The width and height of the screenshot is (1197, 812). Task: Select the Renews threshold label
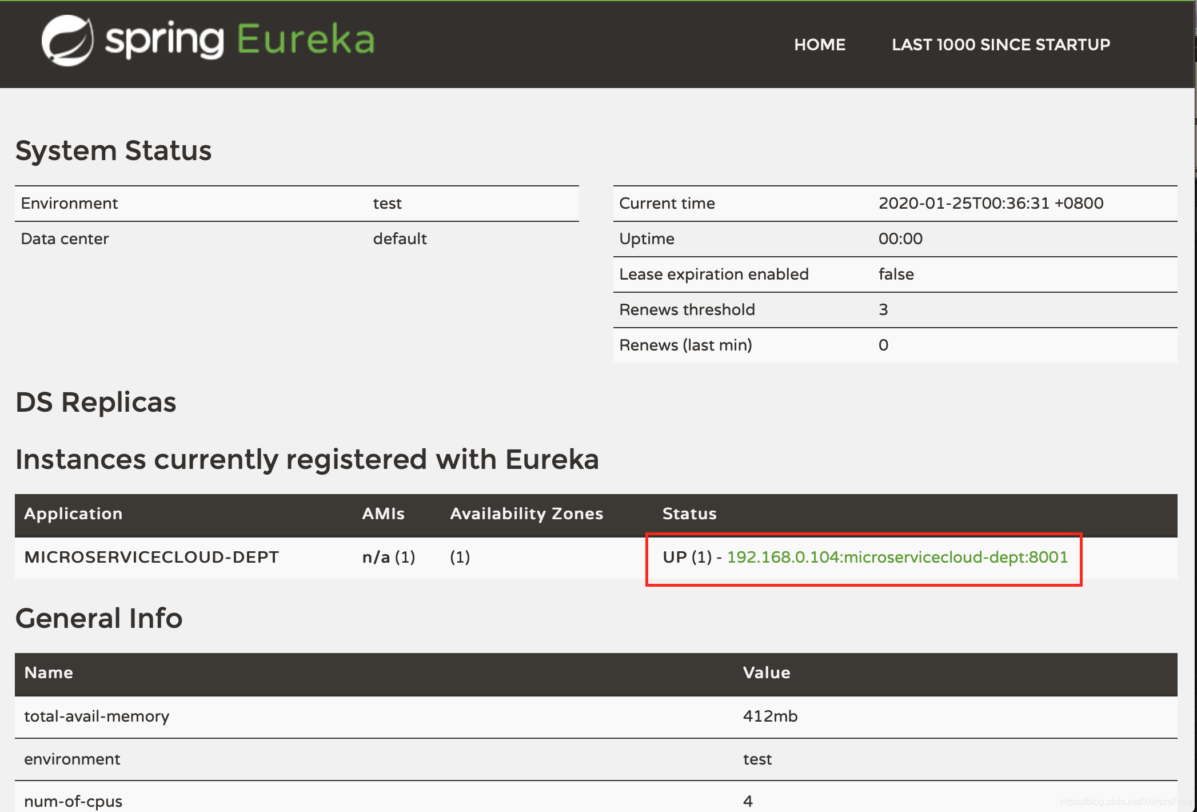[687, 310]
